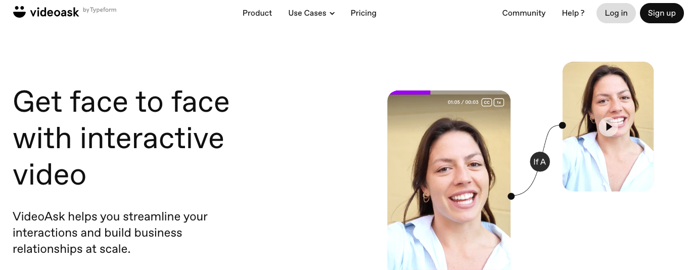This screenshot has width=691, height=270.
Task: Click the 'by Typeform' text link
Action: (x=100, y=10)
